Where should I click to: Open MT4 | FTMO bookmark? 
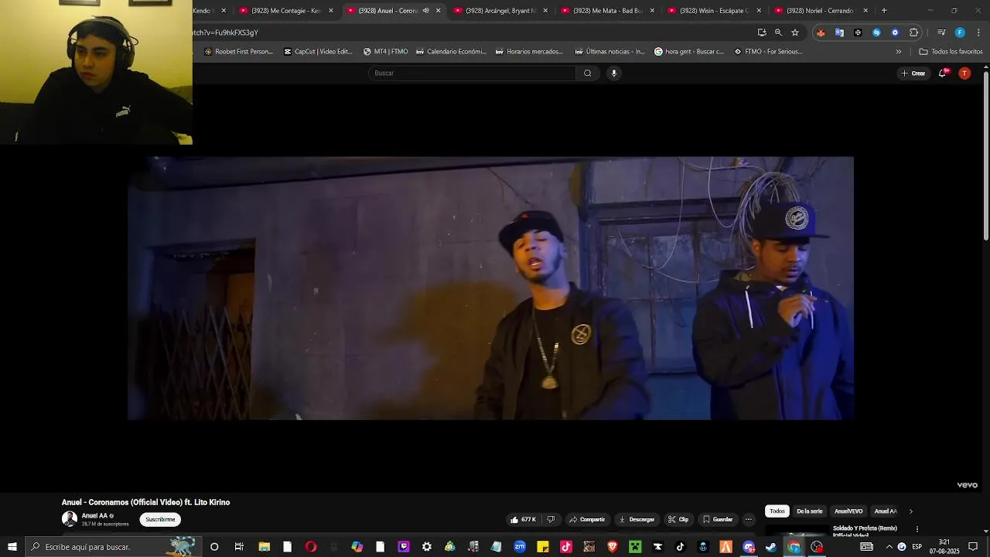click(385, 52)
